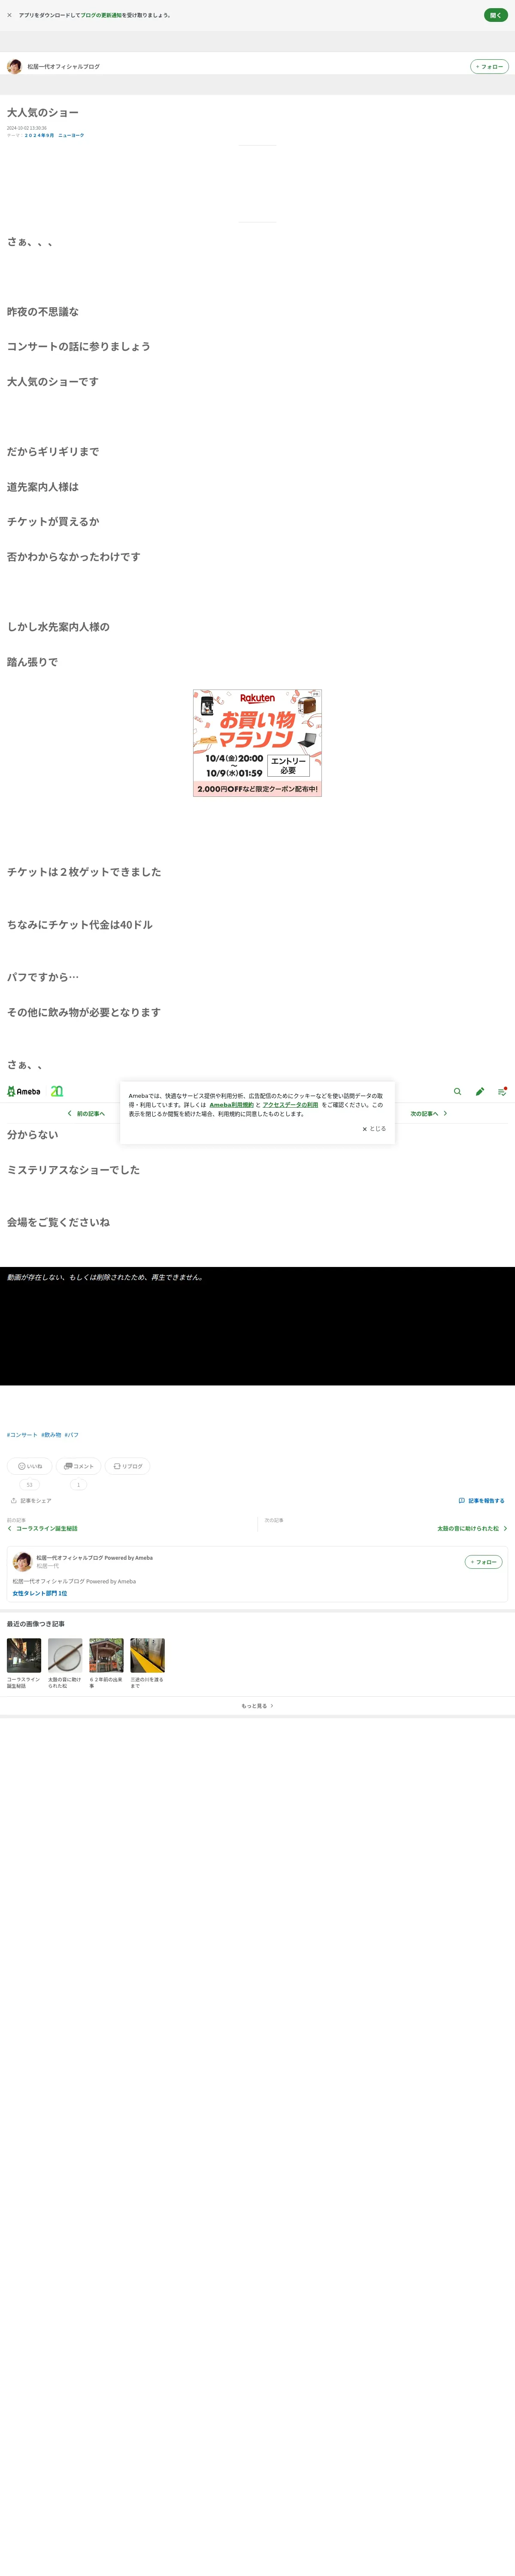Open Ameba 20th anniversary icon
The height and width of the screenshot is (2576, 515).
click(x=57, y=1091)
